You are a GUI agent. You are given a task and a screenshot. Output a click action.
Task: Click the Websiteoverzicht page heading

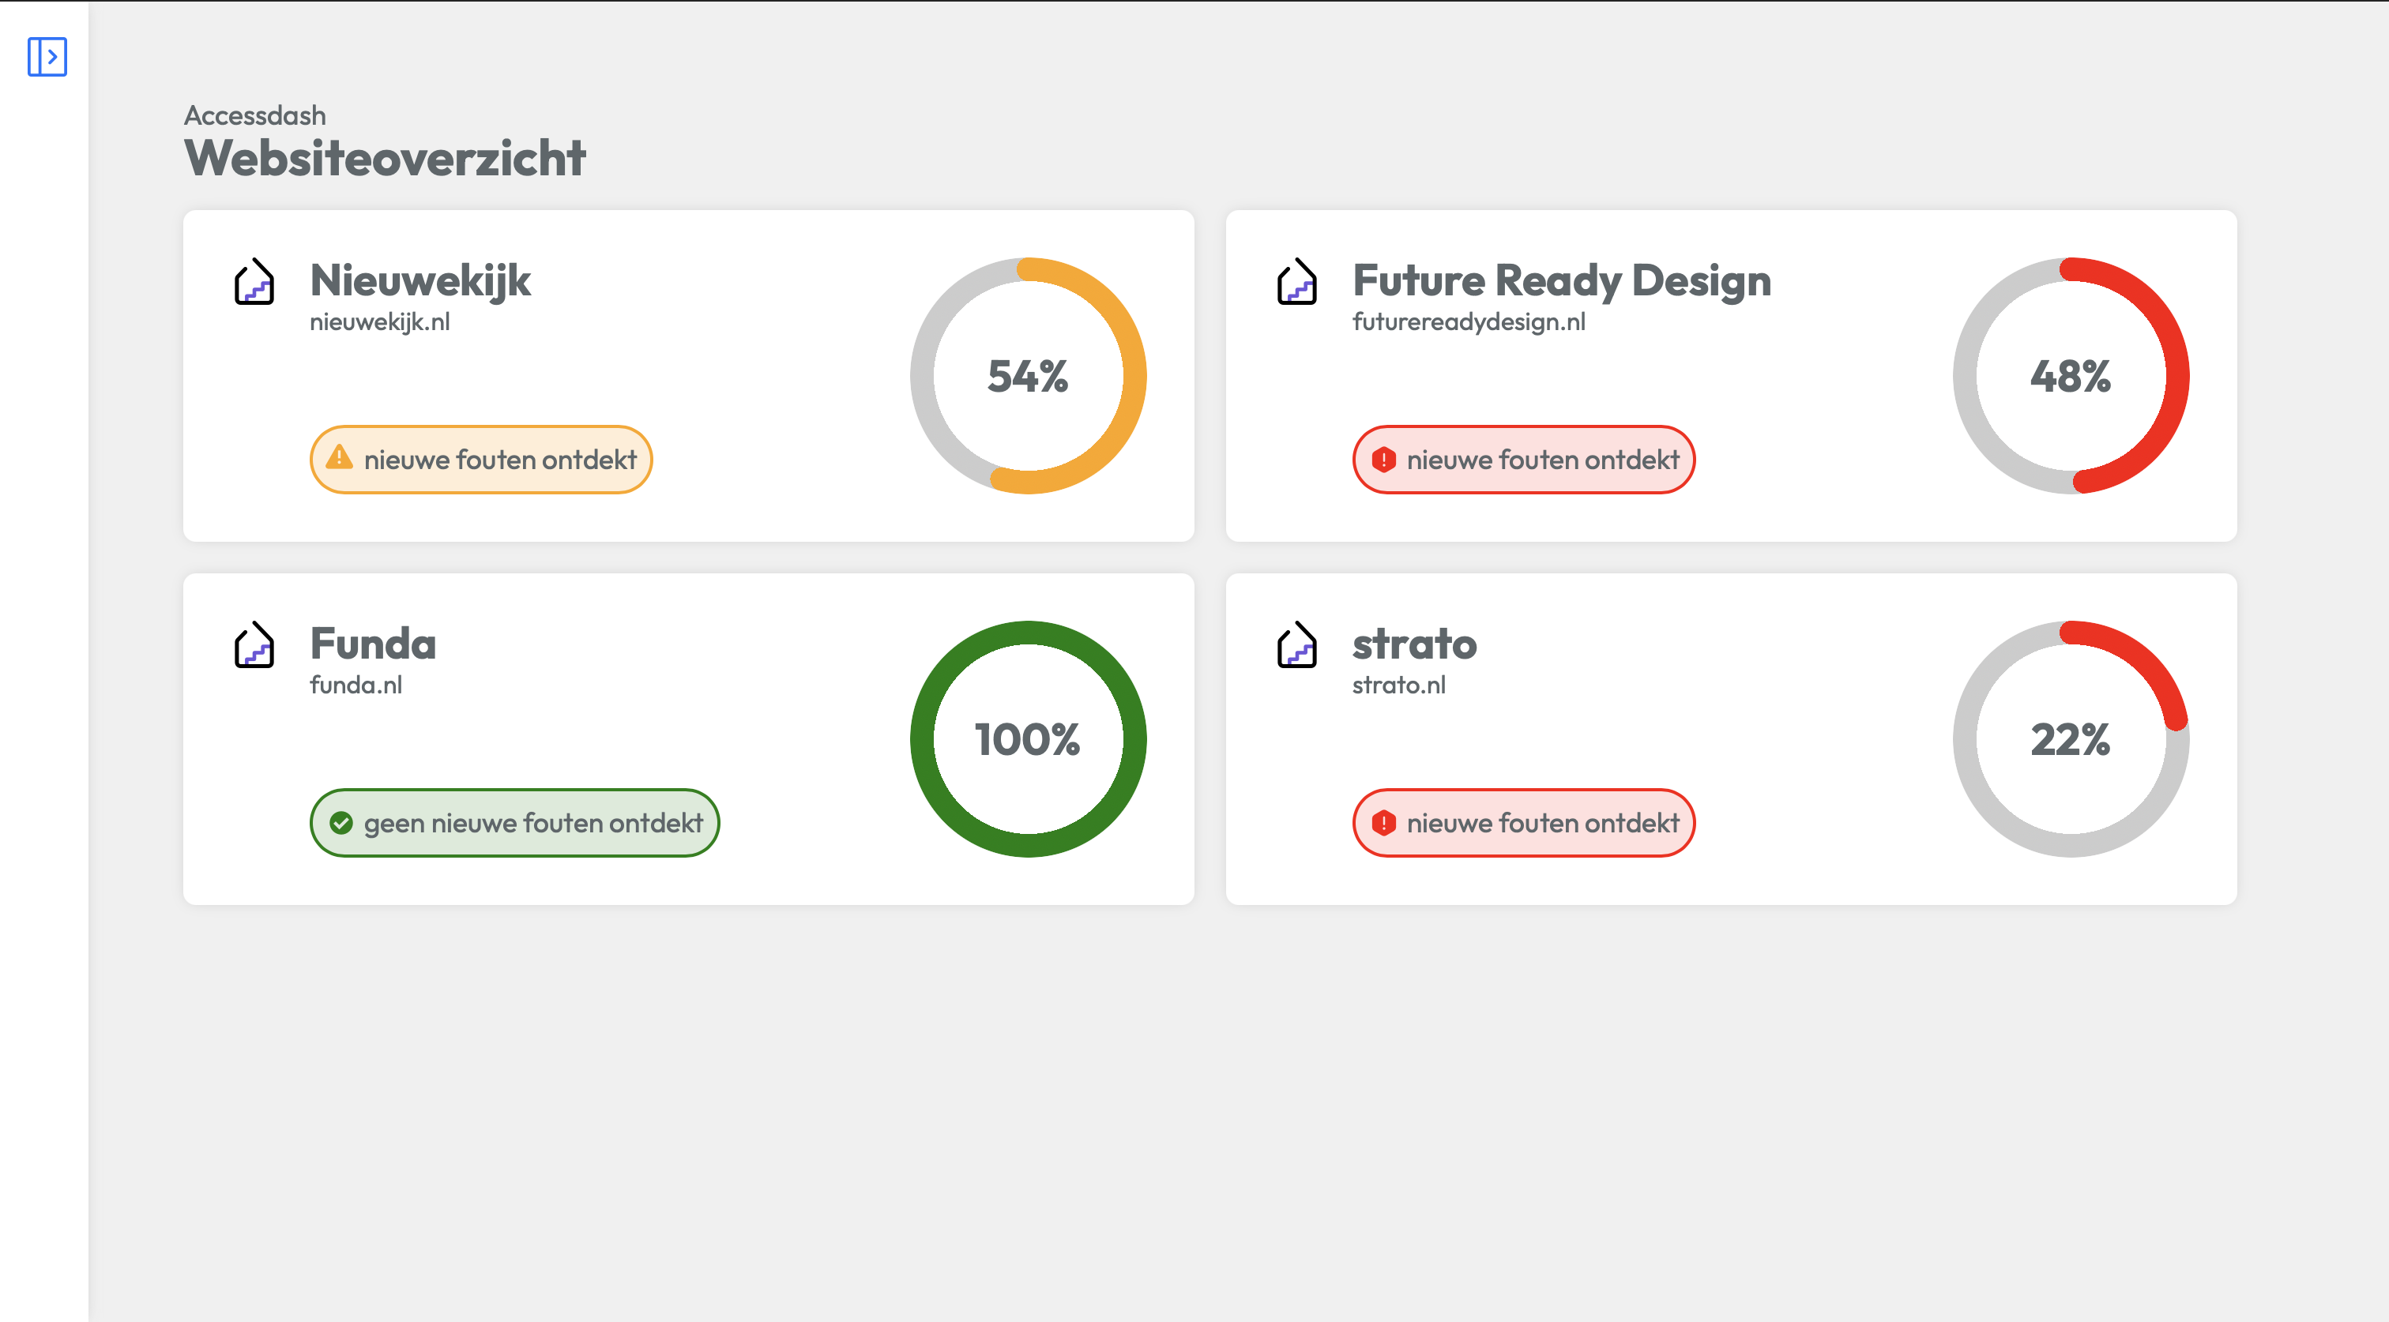385,159
